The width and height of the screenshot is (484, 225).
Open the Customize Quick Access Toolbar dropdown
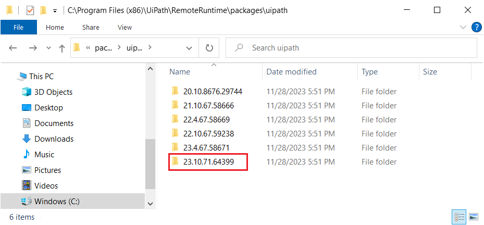tap(55, 10)
